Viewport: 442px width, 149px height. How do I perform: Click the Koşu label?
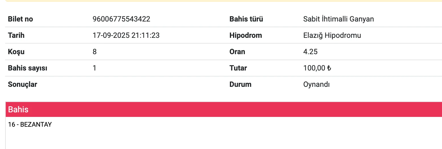pos(16,52)
